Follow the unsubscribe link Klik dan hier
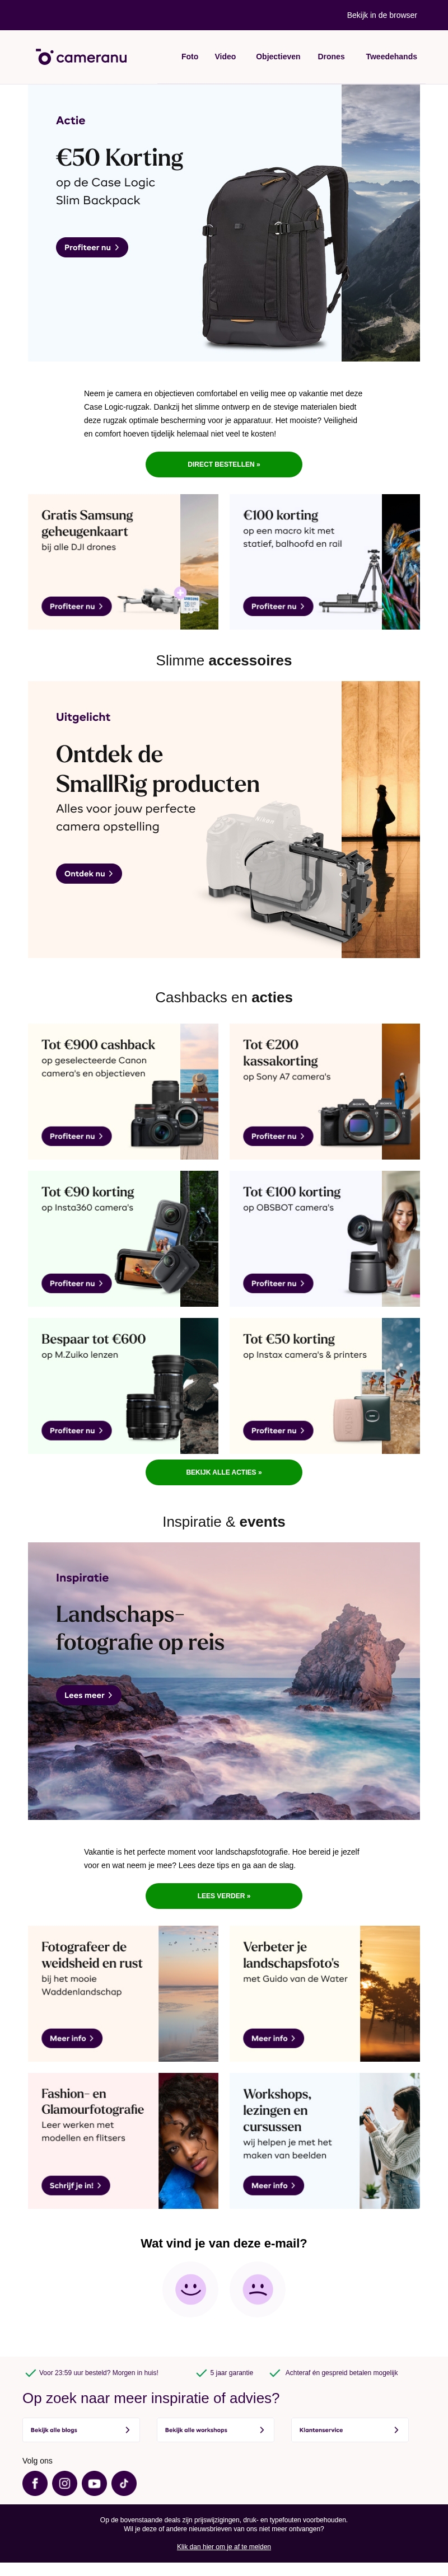The height and width of the screenshot is (2576, 448). point(224,2547)
